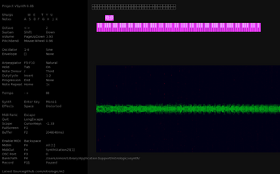
Task: Click the Oscillator value 'Sine'
Action: click(49, 49)
